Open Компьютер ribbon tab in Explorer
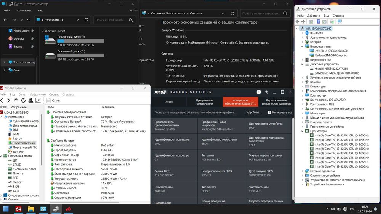This screenshot has height=214, width=381. coord(24,10)
